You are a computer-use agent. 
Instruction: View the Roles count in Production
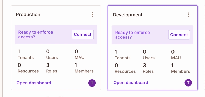pos(52,68)
